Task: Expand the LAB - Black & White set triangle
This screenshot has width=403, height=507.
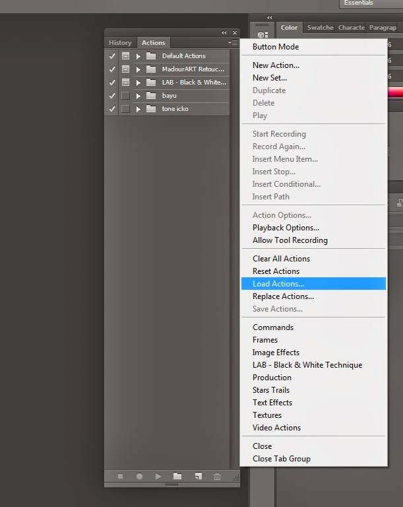Action: tap(139, 83)
